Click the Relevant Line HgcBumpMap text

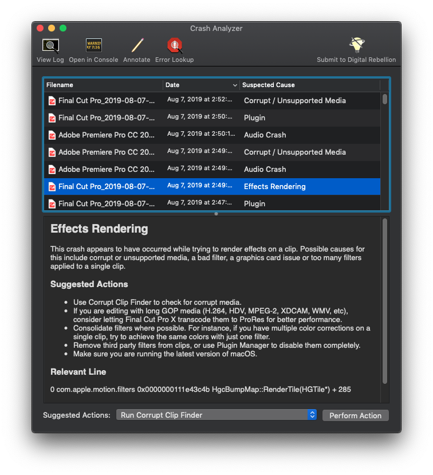pyautogui.click(x=200, y=390)
